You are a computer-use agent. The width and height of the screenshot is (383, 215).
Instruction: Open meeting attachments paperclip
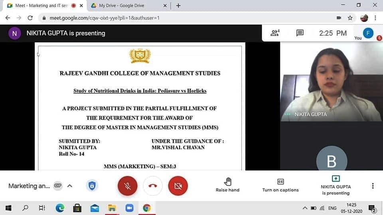click(x=58, y=186)
